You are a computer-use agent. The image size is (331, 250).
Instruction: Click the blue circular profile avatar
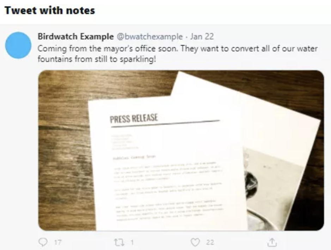(x=18, y=45)
